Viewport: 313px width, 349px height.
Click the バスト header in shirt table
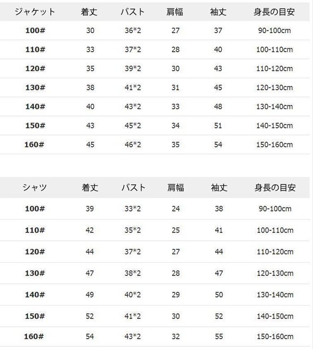133,188
